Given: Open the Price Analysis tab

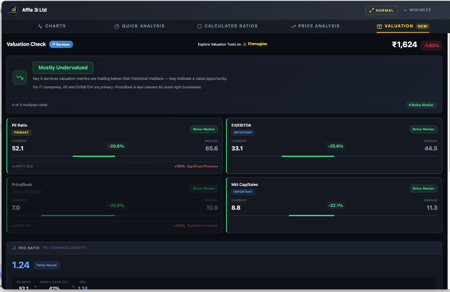Looking at the screenshot, I should pyautogui.click(x=318, y=26).
